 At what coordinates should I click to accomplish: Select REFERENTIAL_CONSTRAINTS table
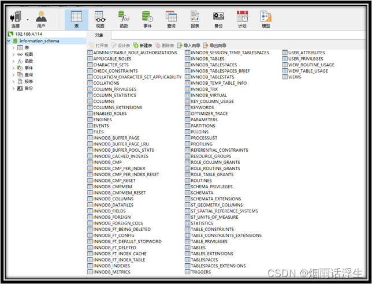pyautogui.click(x=217, y=150)
